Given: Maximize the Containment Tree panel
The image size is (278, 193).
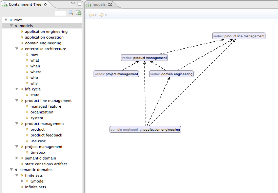Looking at the screenshot, I should click(79, 4).
